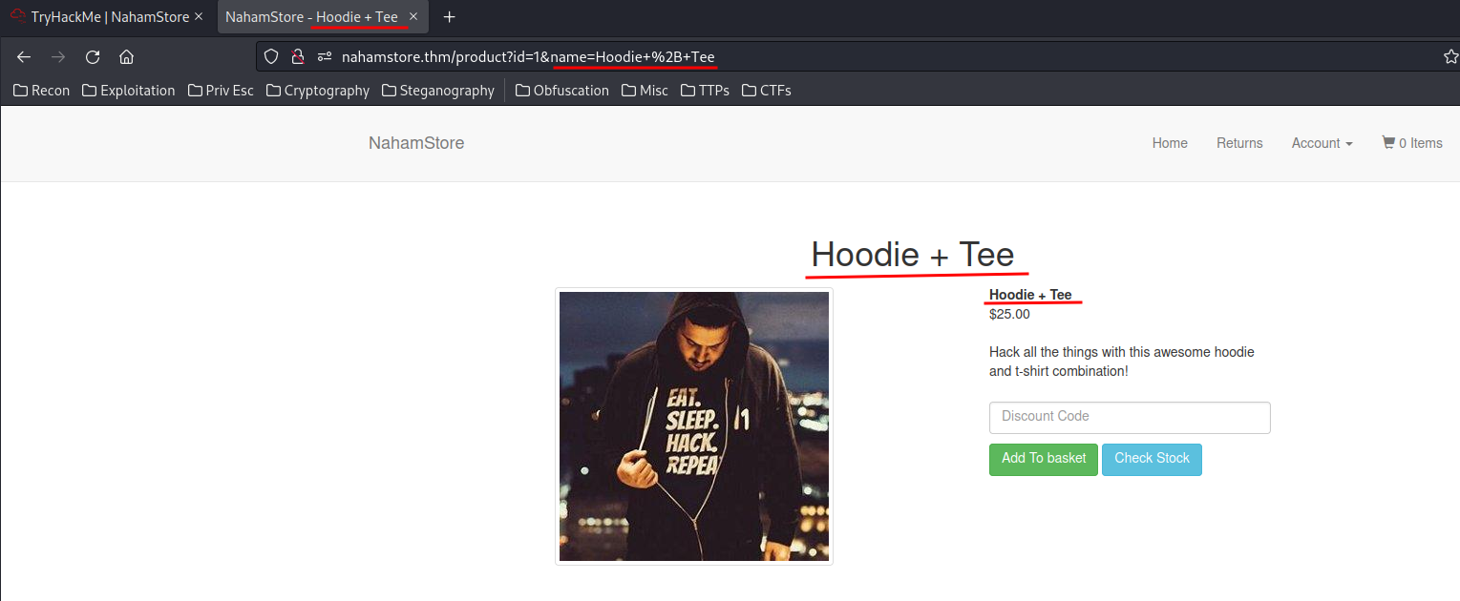
Task: Expand the Account dropdown menu
Action: pos(1322,143)
